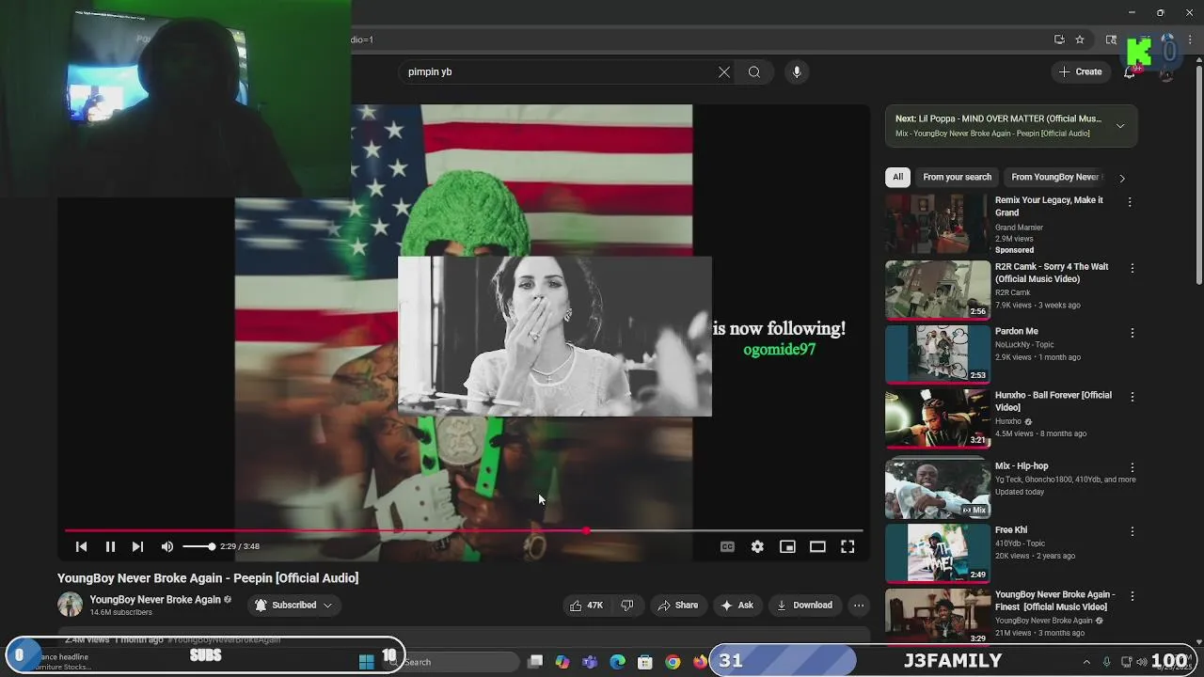Open Task View from the taskbar
Viewport: 1204px width, 677px height.
pyautogui.click(x=535, y=662)
